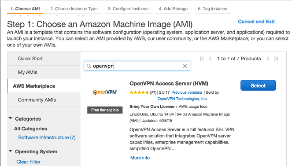Click the Free tier eligible badge
Viewport: 292px width, 166px height.
pyautogui.click(x=105, y=110)
